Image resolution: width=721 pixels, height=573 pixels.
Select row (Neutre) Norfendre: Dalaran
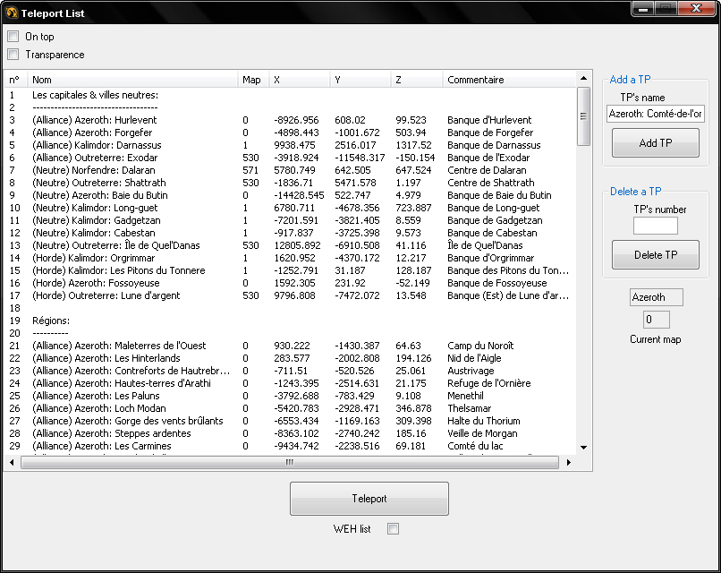click(x=290, y=170)
